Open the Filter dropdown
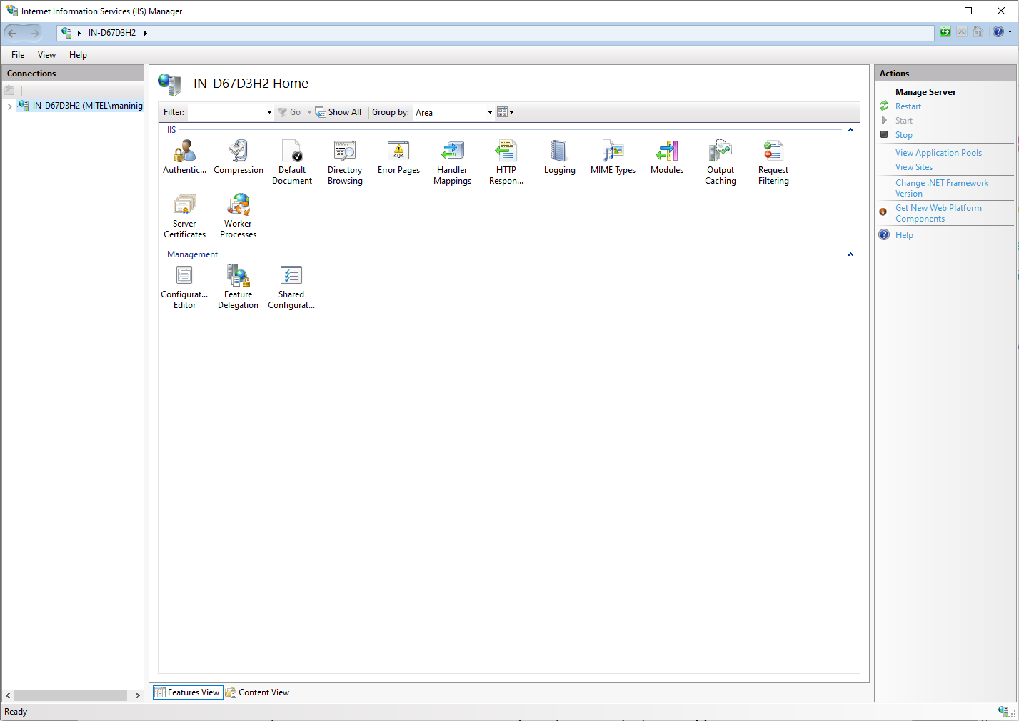This screenshot has width=1019, height=721. tap(269, 112)
